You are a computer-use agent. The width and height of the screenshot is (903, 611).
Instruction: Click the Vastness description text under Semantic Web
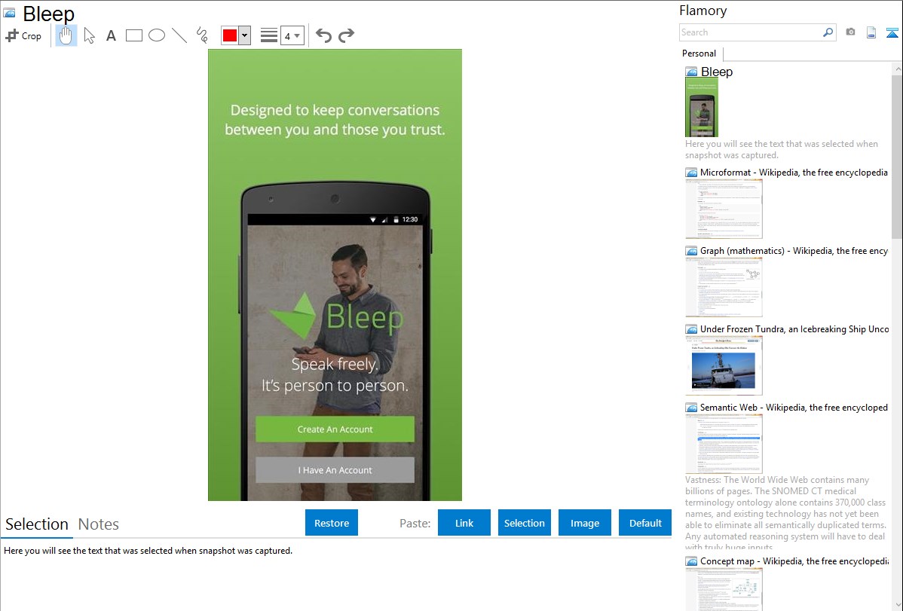tap(785, 514)
